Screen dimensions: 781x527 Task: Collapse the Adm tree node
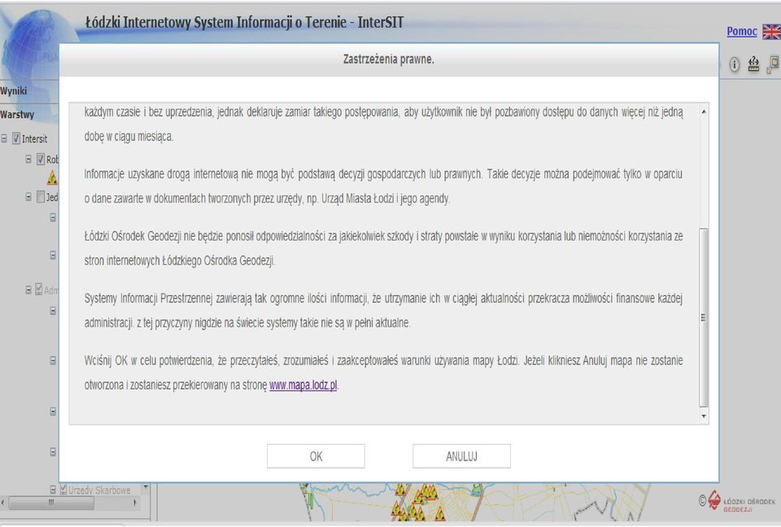coord(28,290)
